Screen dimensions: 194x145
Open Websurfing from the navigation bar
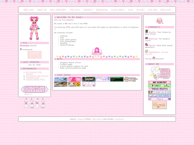point(102,10)
